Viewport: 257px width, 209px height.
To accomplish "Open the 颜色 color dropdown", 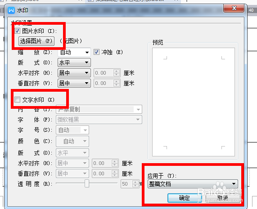I will pyautogui.click(x=72, y=141).
